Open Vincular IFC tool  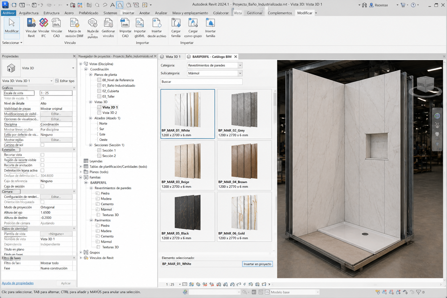[44, 28]
